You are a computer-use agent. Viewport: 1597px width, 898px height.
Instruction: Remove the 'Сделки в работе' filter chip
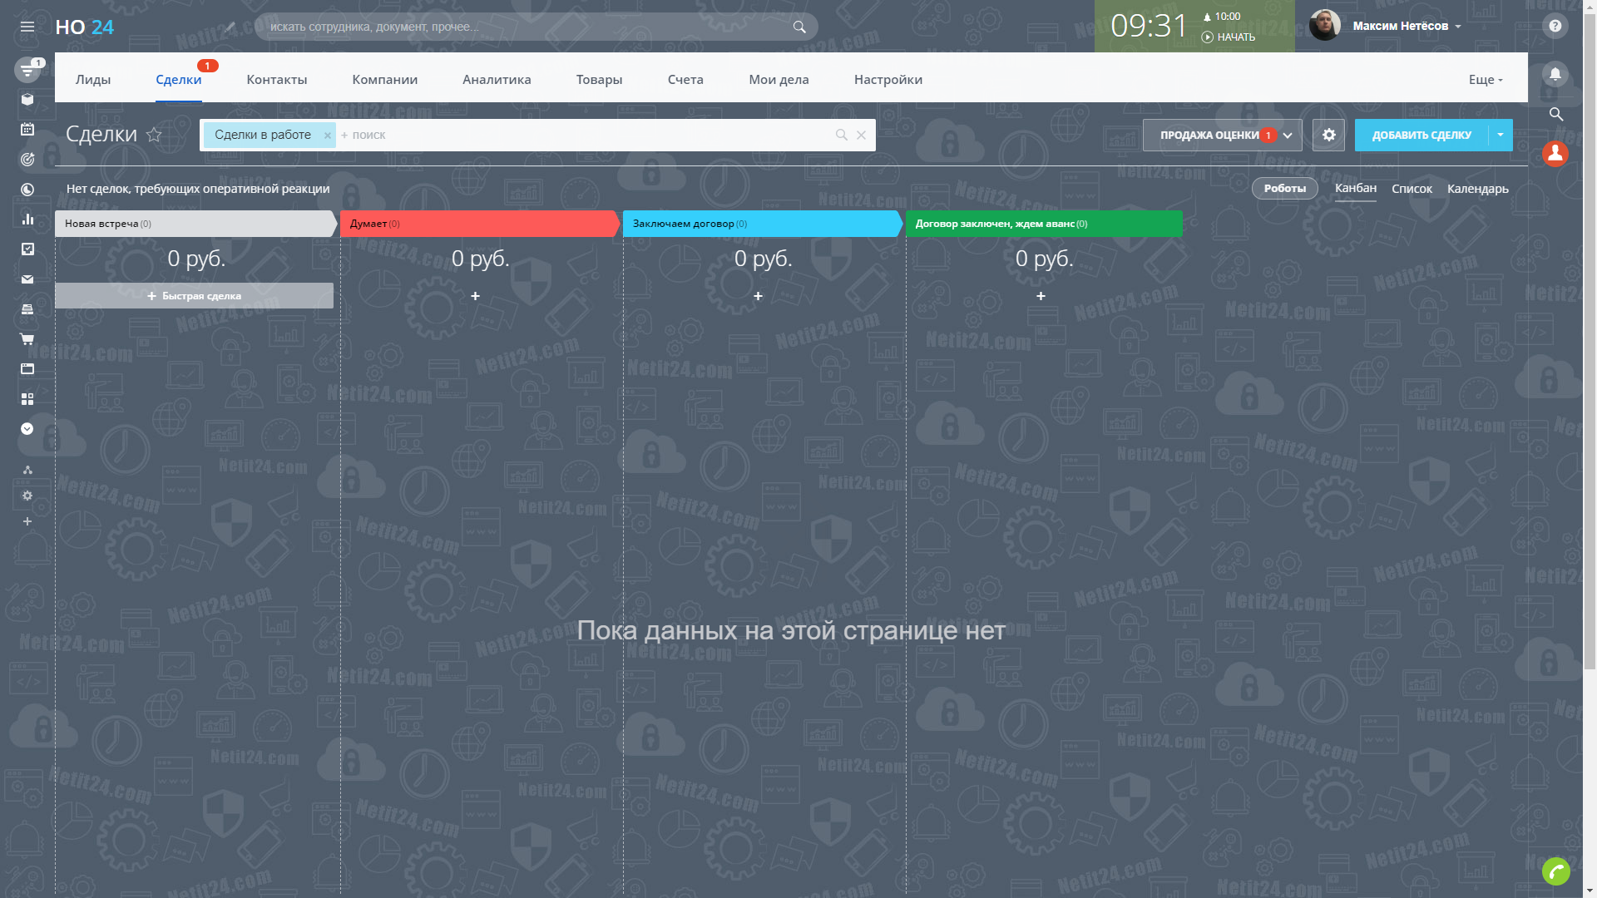click(x=328, y=136)
